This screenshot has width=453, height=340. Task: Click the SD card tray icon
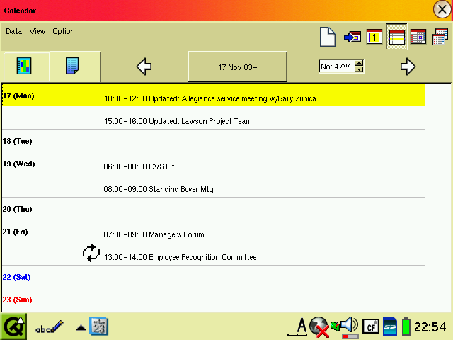(x=390, y=327)
